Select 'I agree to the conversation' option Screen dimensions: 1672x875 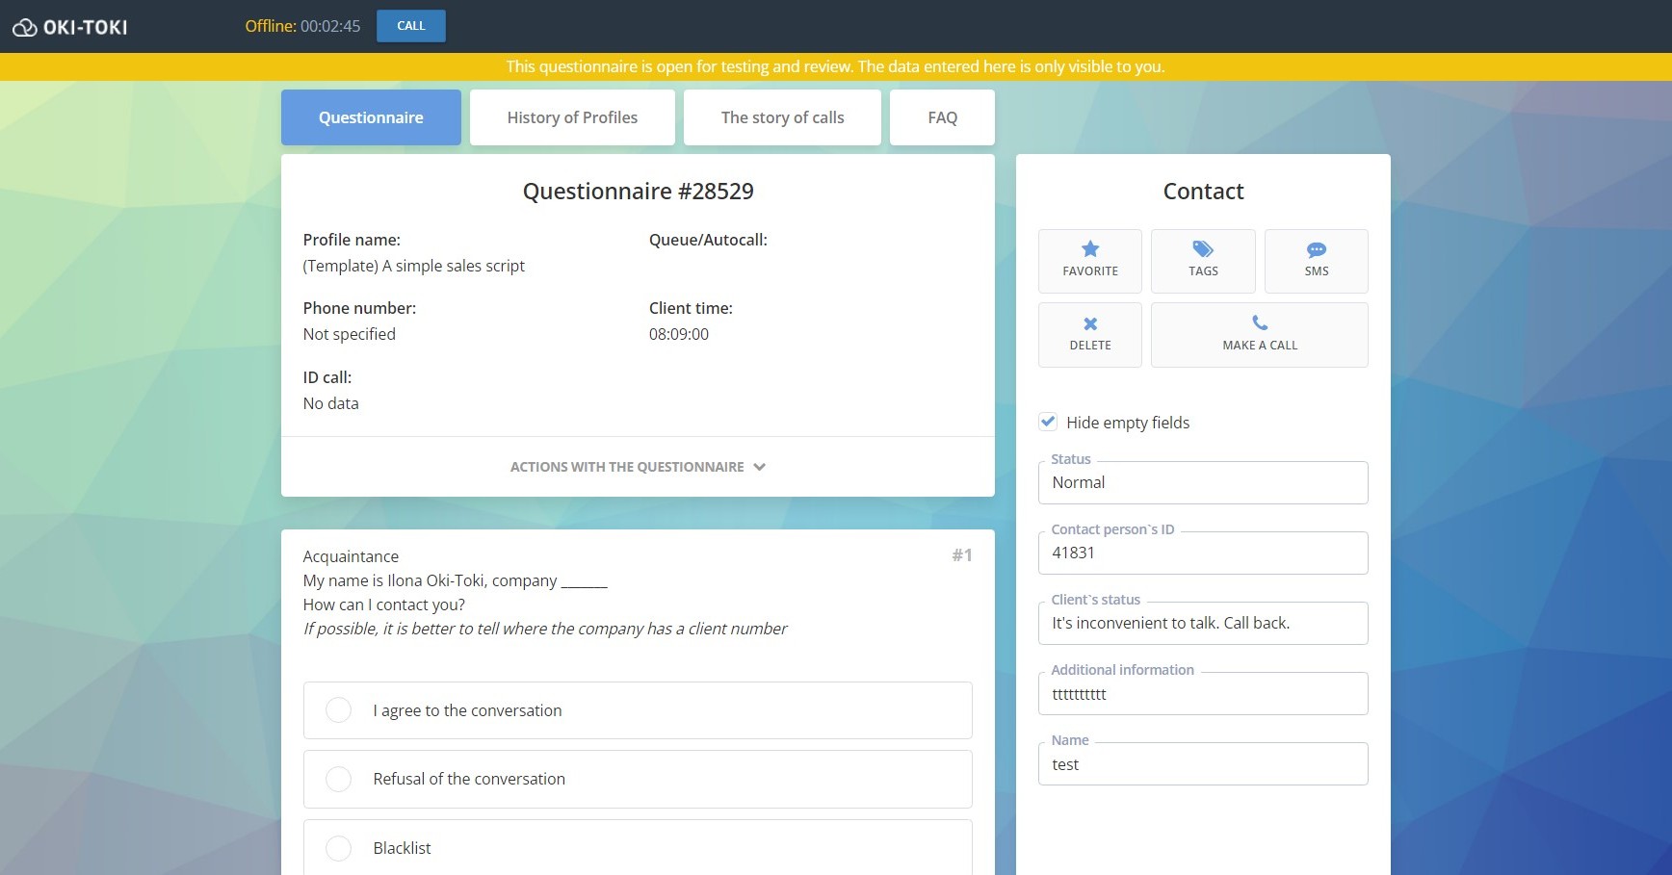[338, 710]
